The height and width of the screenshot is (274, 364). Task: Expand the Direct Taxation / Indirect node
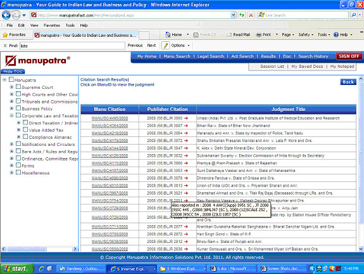[x=19, y=122]
